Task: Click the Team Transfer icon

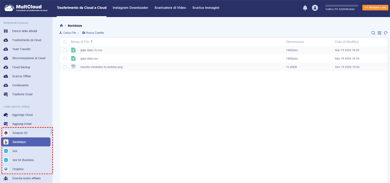Action: [x=6, y=49]
